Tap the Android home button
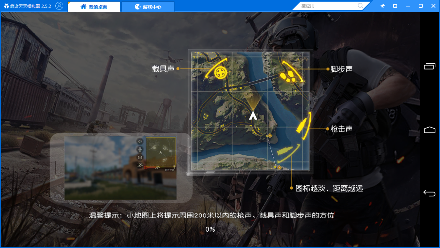This screenshot has height=248, width=440. (x=430, y=130)
